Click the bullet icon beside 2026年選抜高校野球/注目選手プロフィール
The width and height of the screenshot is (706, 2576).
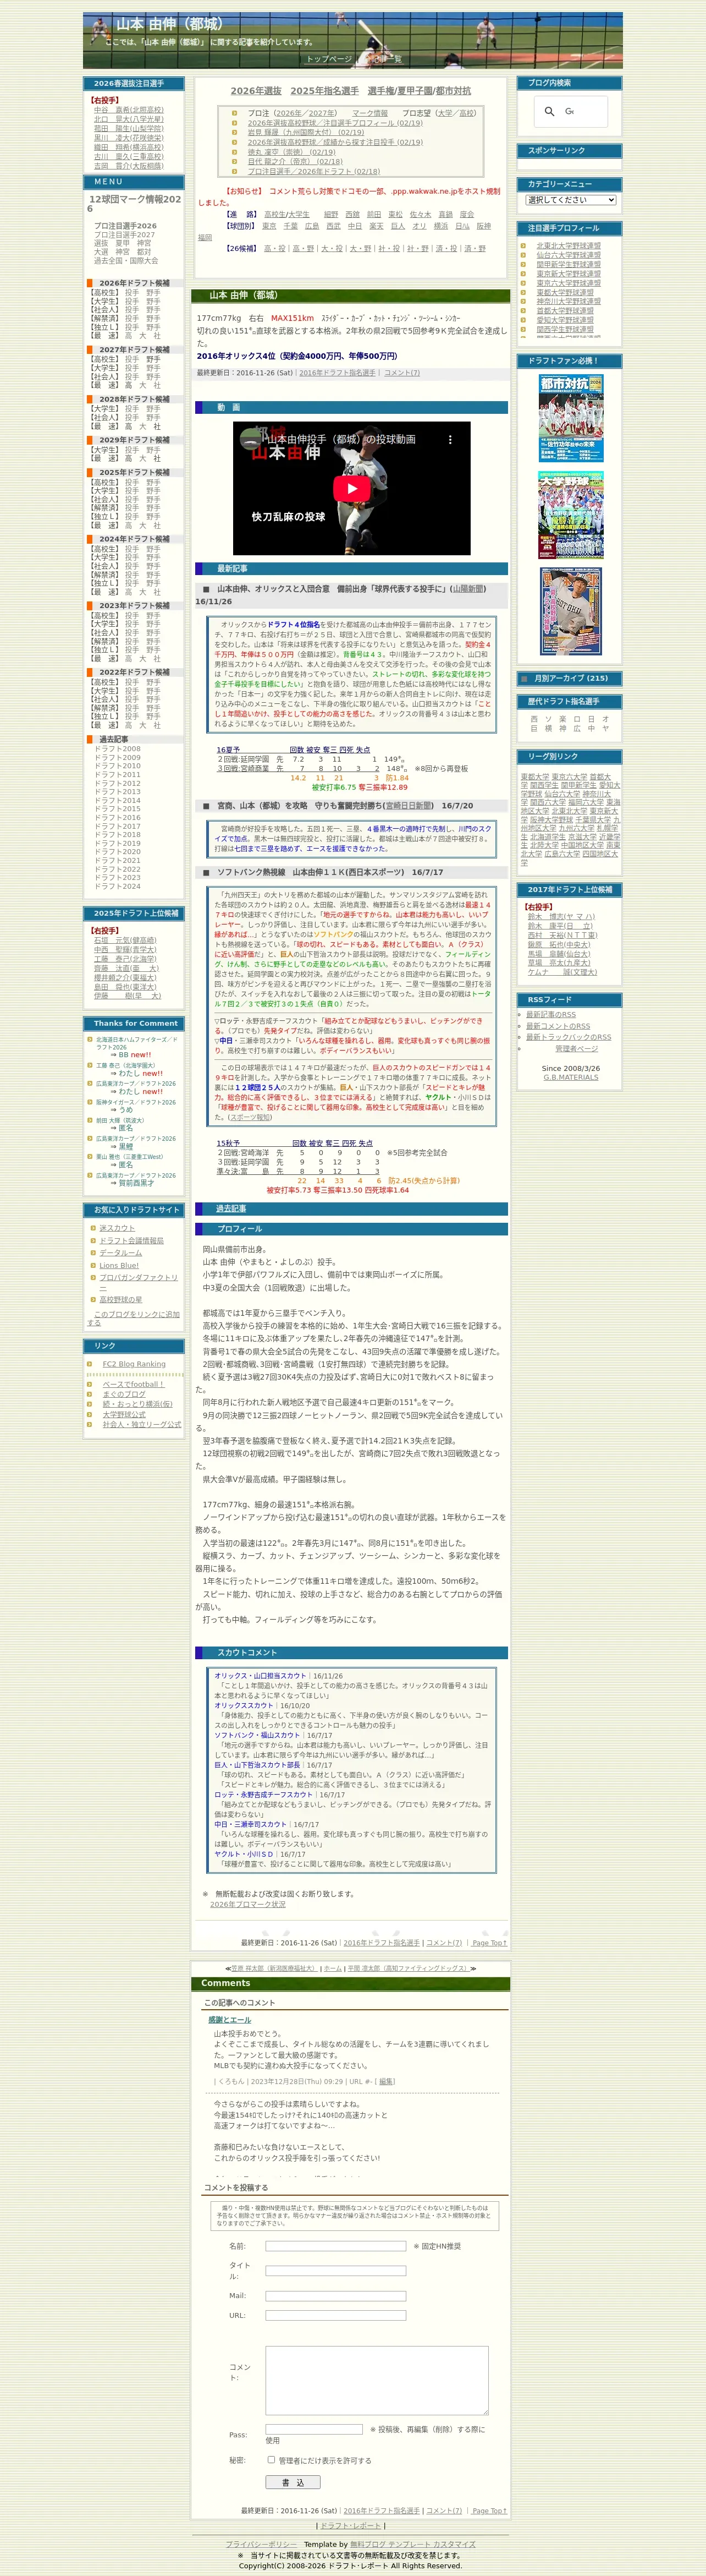click(235, 123)
